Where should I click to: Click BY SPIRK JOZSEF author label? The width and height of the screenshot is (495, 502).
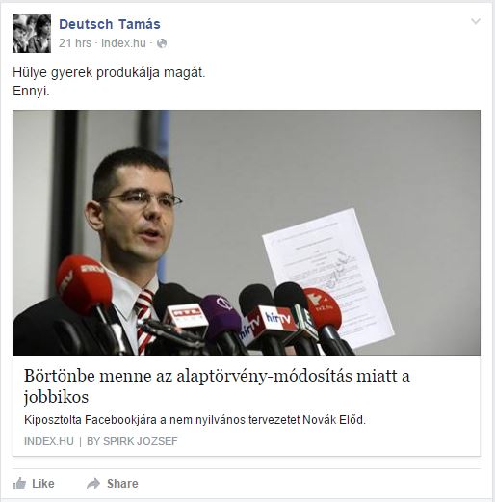(132, 441)
